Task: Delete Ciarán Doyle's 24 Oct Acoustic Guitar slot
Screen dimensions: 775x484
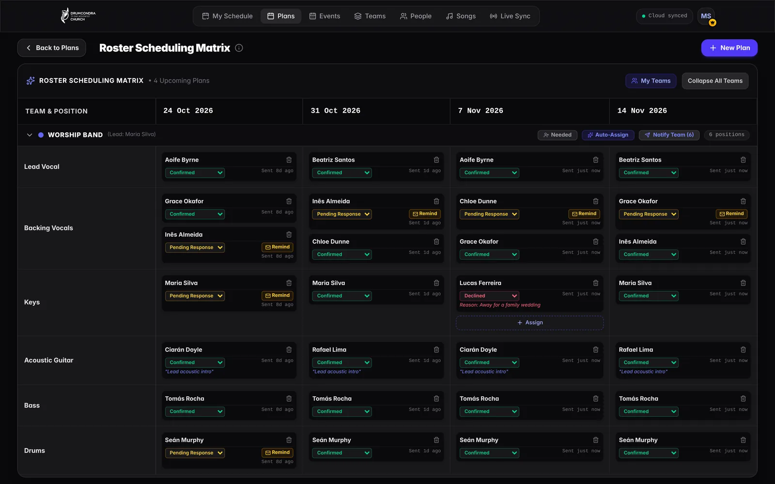Action: (x=289, y=349)
